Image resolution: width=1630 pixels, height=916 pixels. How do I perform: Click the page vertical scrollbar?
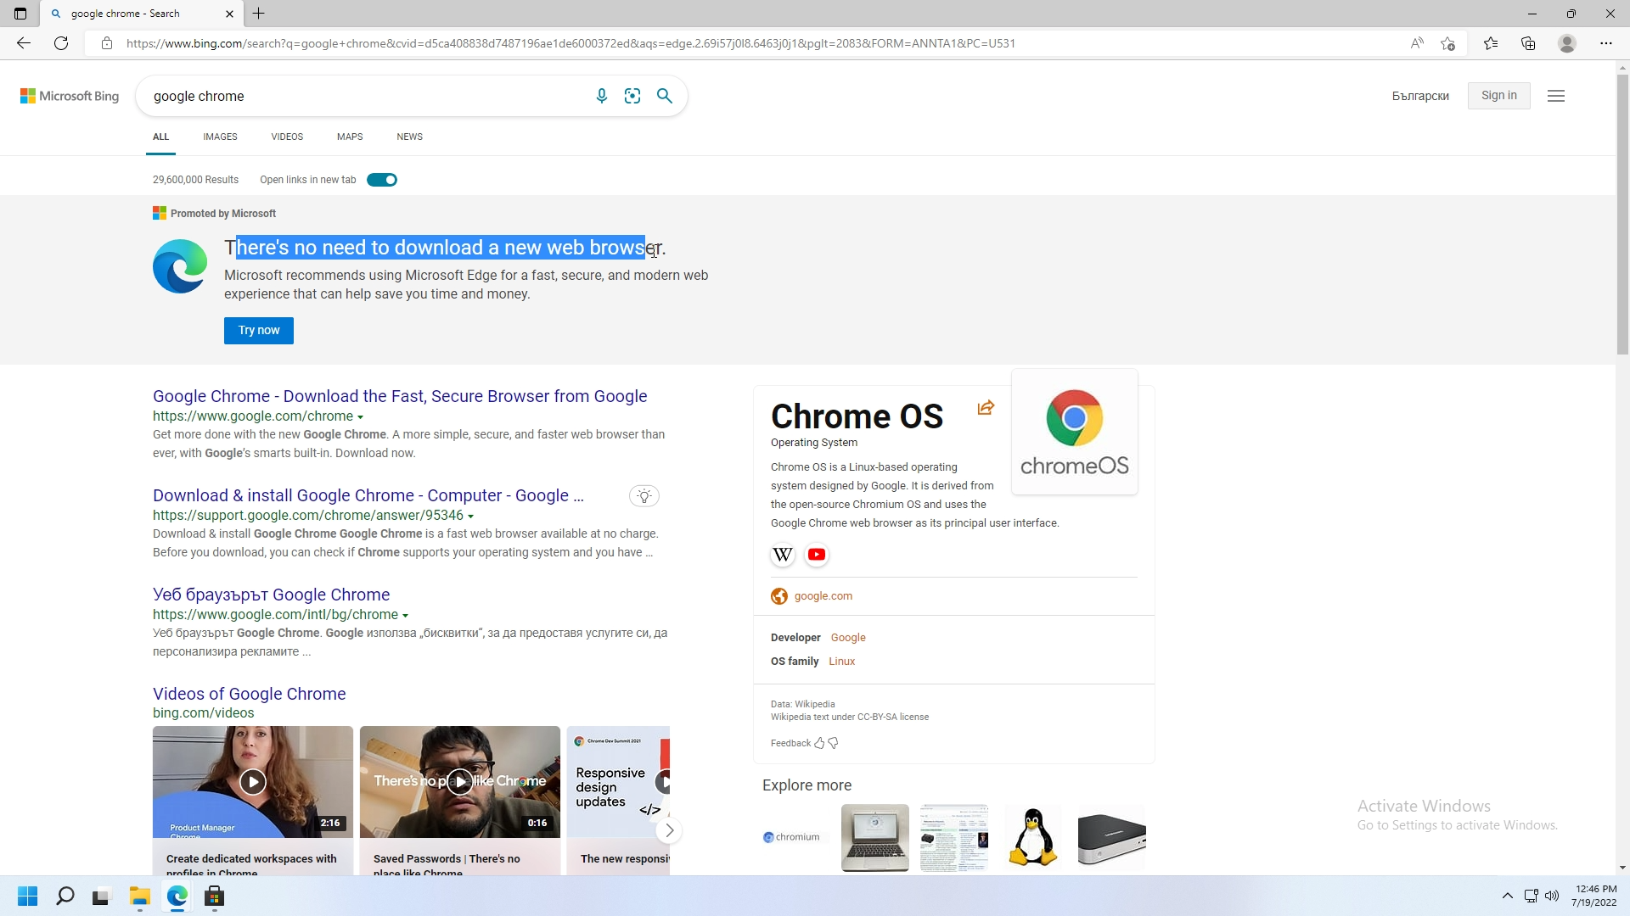1622,215
